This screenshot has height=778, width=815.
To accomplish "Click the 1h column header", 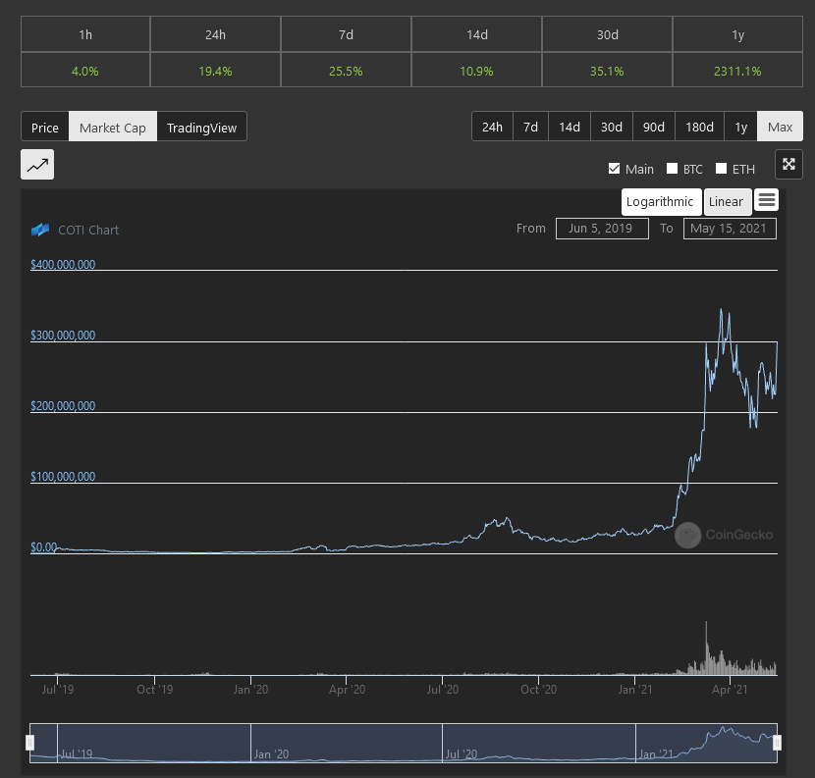I will (85, 34).
